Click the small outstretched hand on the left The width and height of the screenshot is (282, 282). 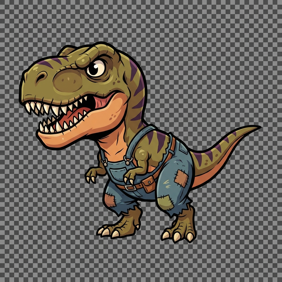point(91,176)
